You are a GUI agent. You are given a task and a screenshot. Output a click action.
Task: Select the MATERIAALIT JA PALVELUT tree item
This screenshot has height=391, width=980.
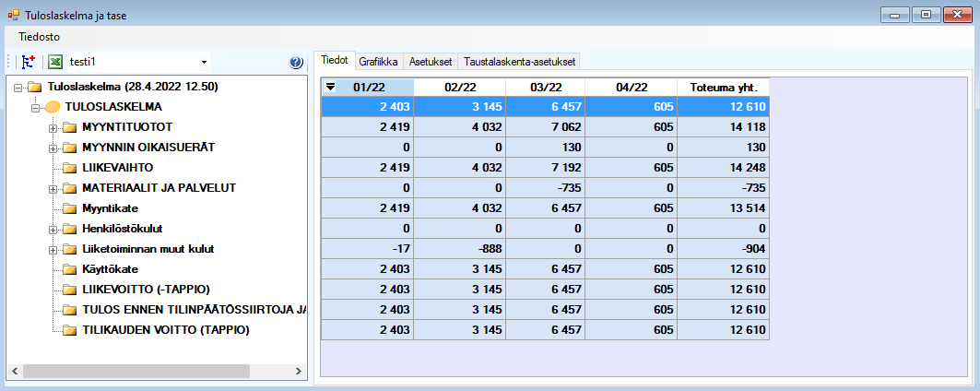159,188
